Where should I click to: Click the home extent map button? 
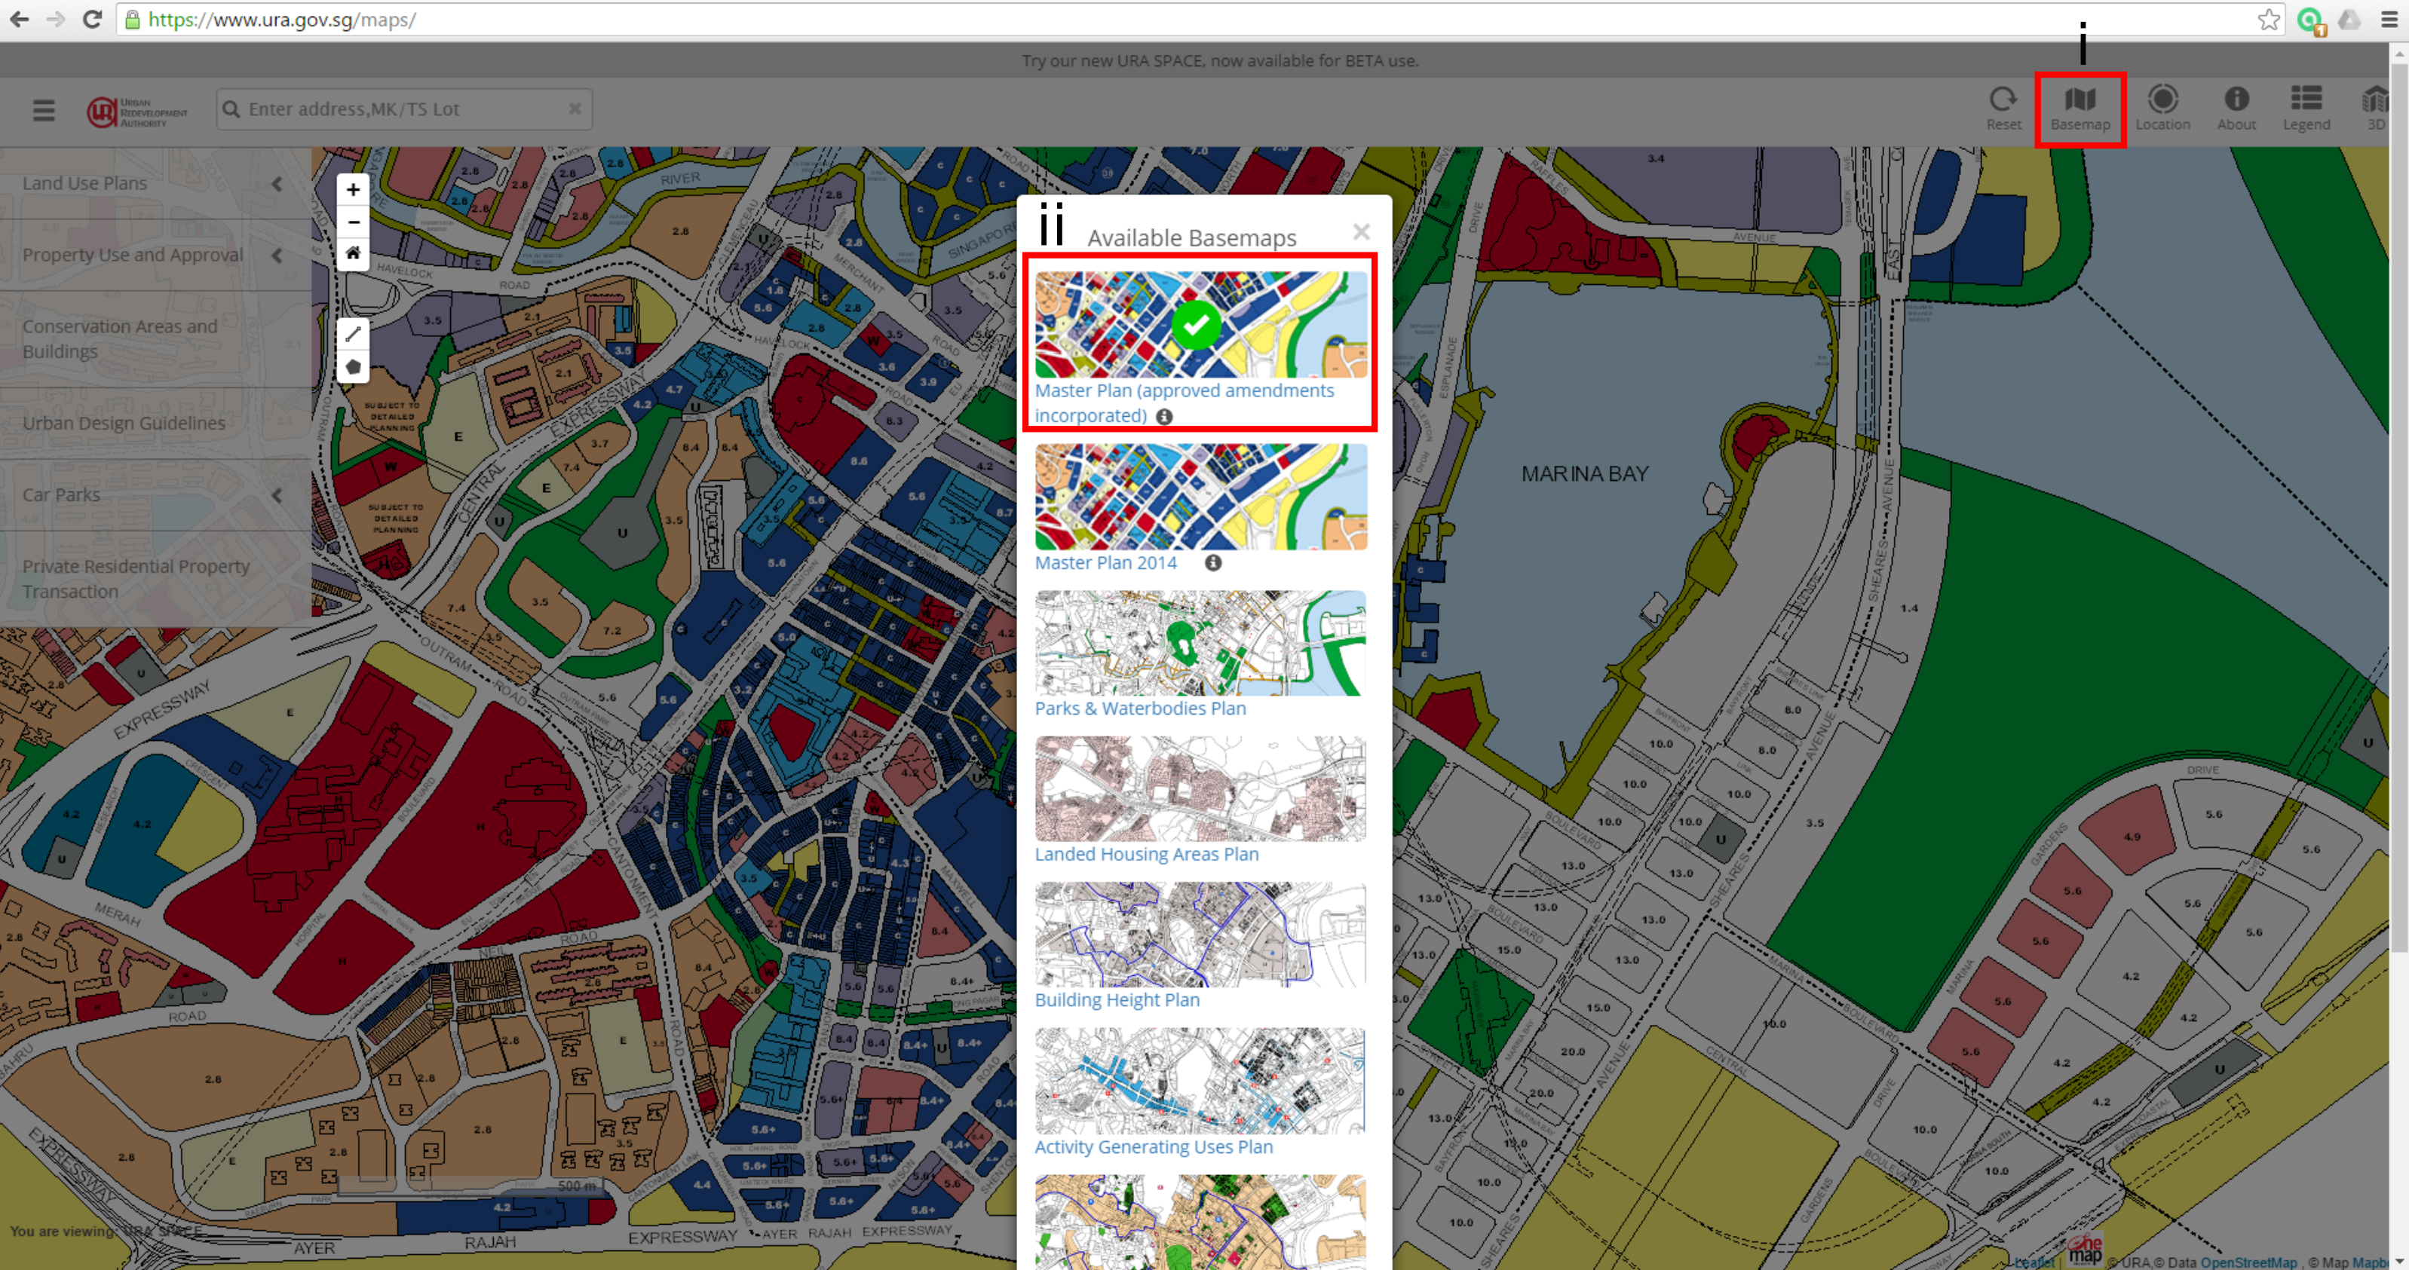tap(353, 252)
